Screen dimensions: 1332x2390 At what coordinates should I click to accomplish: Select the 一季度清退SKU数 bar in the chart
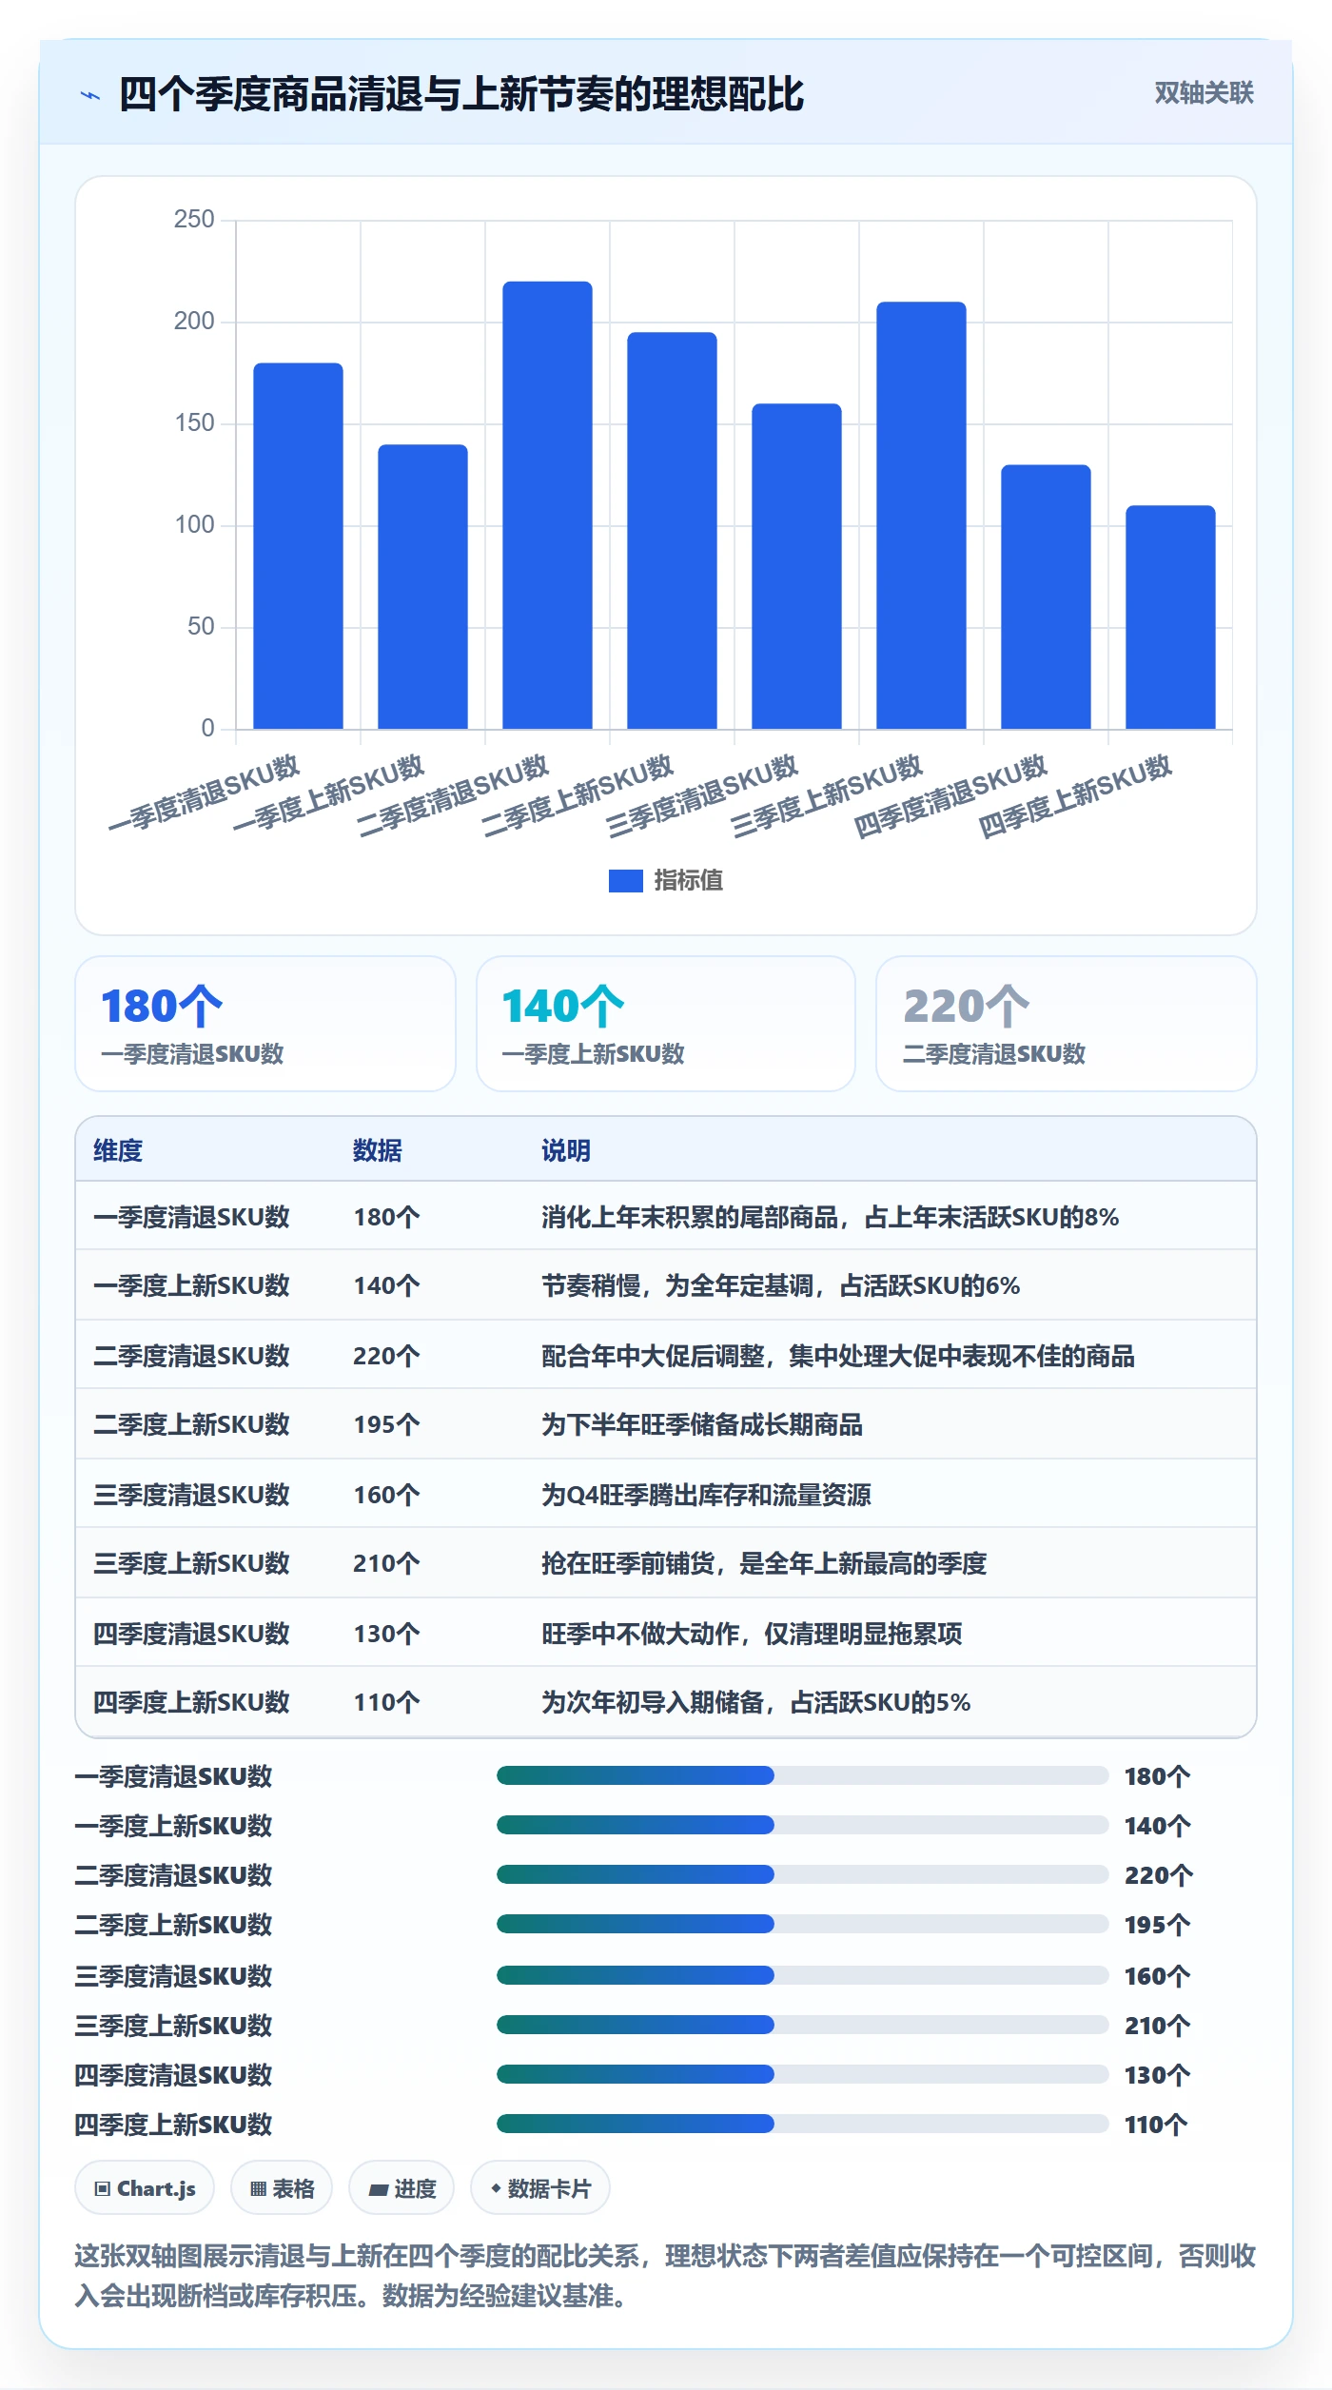pyautogui.click(x=298, y=546)
